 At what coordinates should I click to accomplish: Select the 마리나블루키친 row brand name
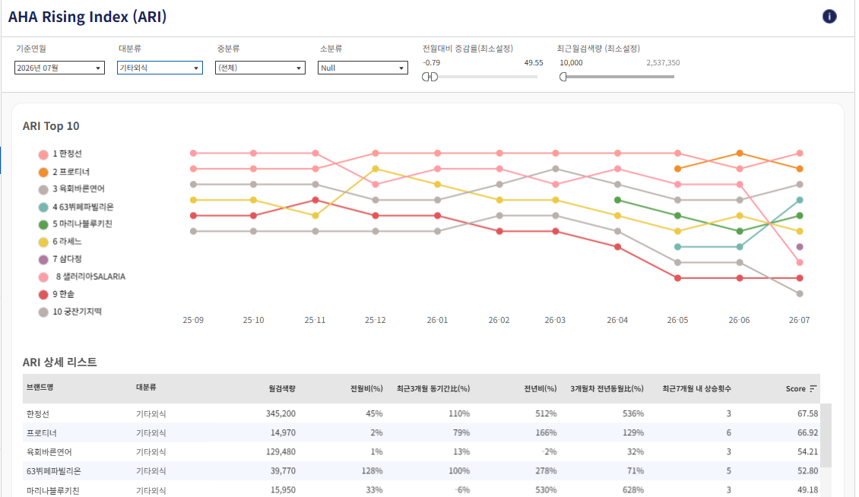[53, 490]
